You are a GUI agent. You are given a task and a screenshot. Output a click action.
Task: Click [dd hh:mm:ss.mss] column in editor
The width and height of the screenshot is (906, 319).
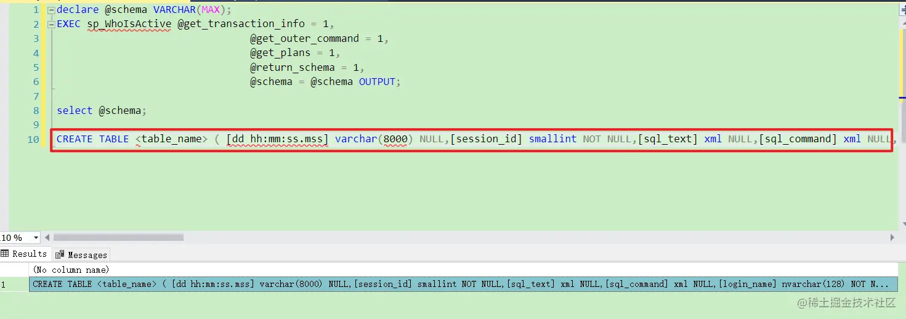click(x=278, y=139)
